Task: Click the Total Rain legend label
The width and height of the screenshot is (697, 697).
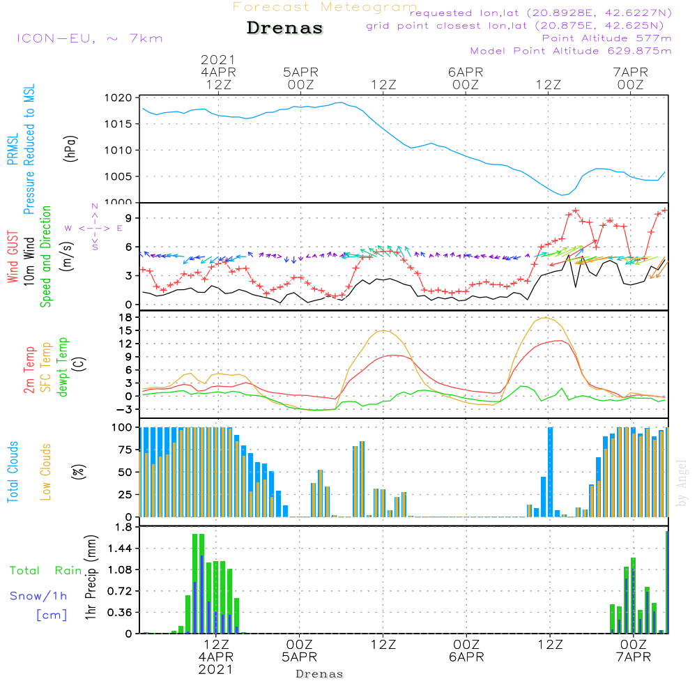Action: pos(45,571)
